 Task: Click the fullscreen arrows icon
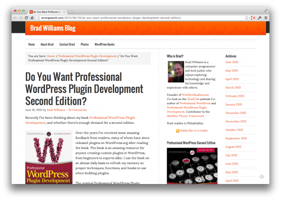pyautogui.click(x=266, y=11)
